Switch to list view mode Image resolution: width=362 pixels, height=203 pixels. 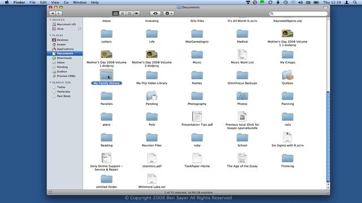pos(123,14)
